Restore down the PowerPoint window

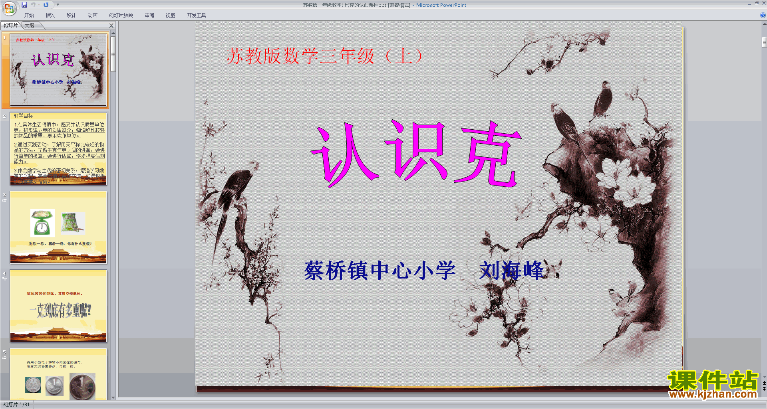pyautogui.click(x=757, y=3)
